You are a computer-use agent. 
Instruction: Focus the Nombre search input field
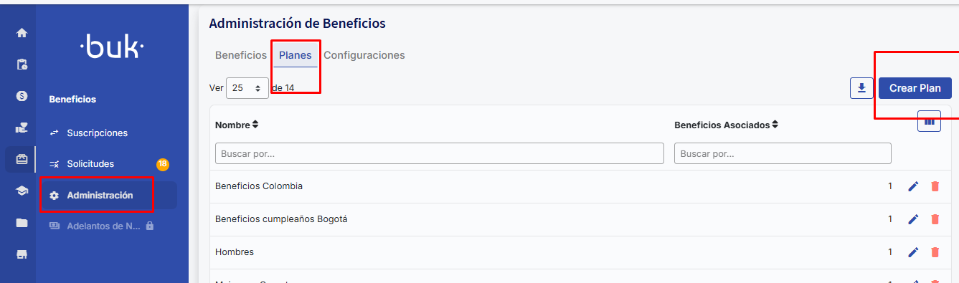(440, 153)
